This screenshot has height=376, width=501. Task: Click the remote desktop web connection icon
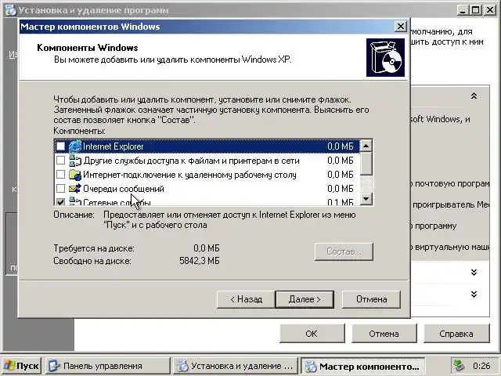click(75, 175)
